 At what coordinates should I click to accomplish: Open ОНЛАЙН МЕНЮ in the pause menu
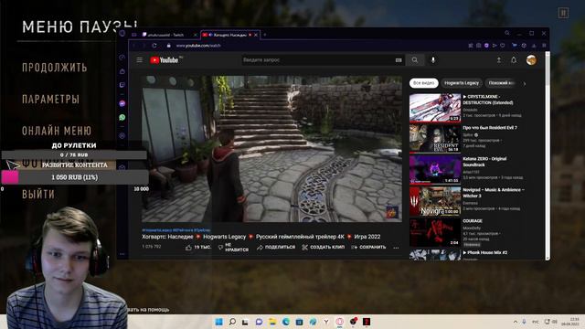[57, 131]
